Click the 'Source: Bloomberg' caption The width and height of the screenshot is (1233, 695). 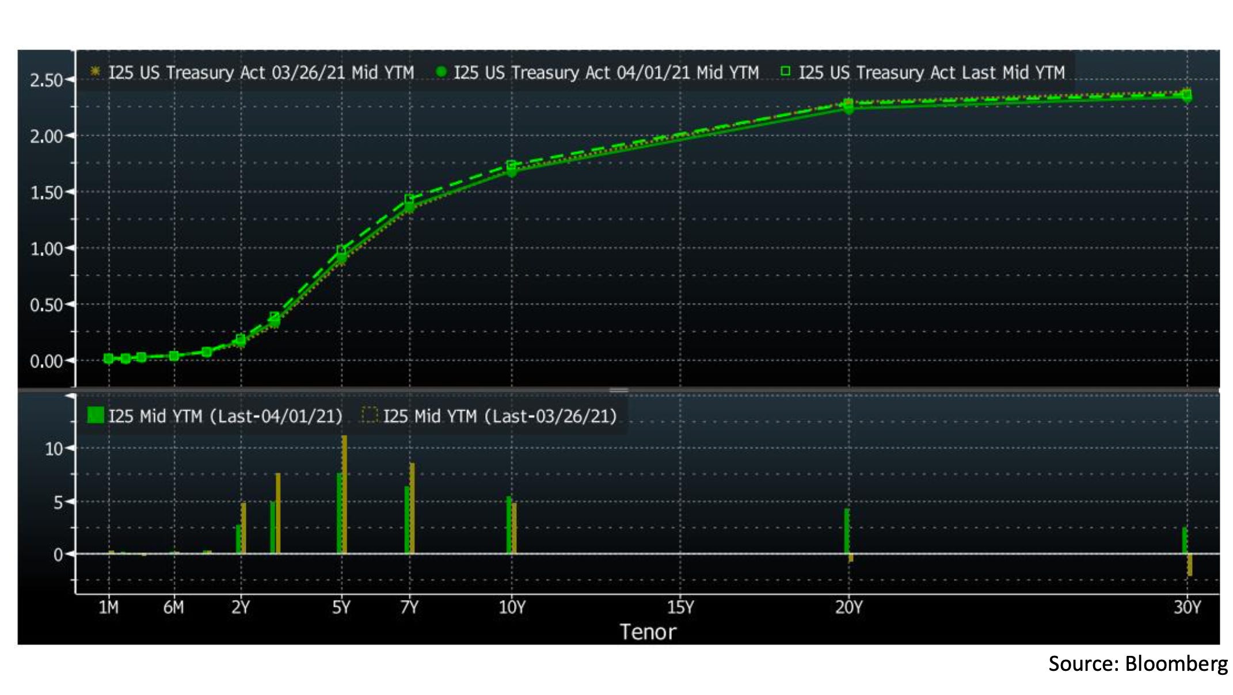click(1138, 663)
